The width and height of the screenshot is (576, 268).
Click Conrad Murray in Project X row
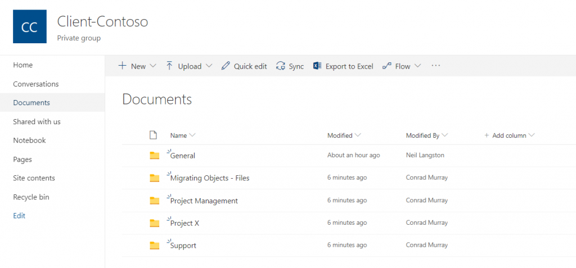click(x=427, y=223)
